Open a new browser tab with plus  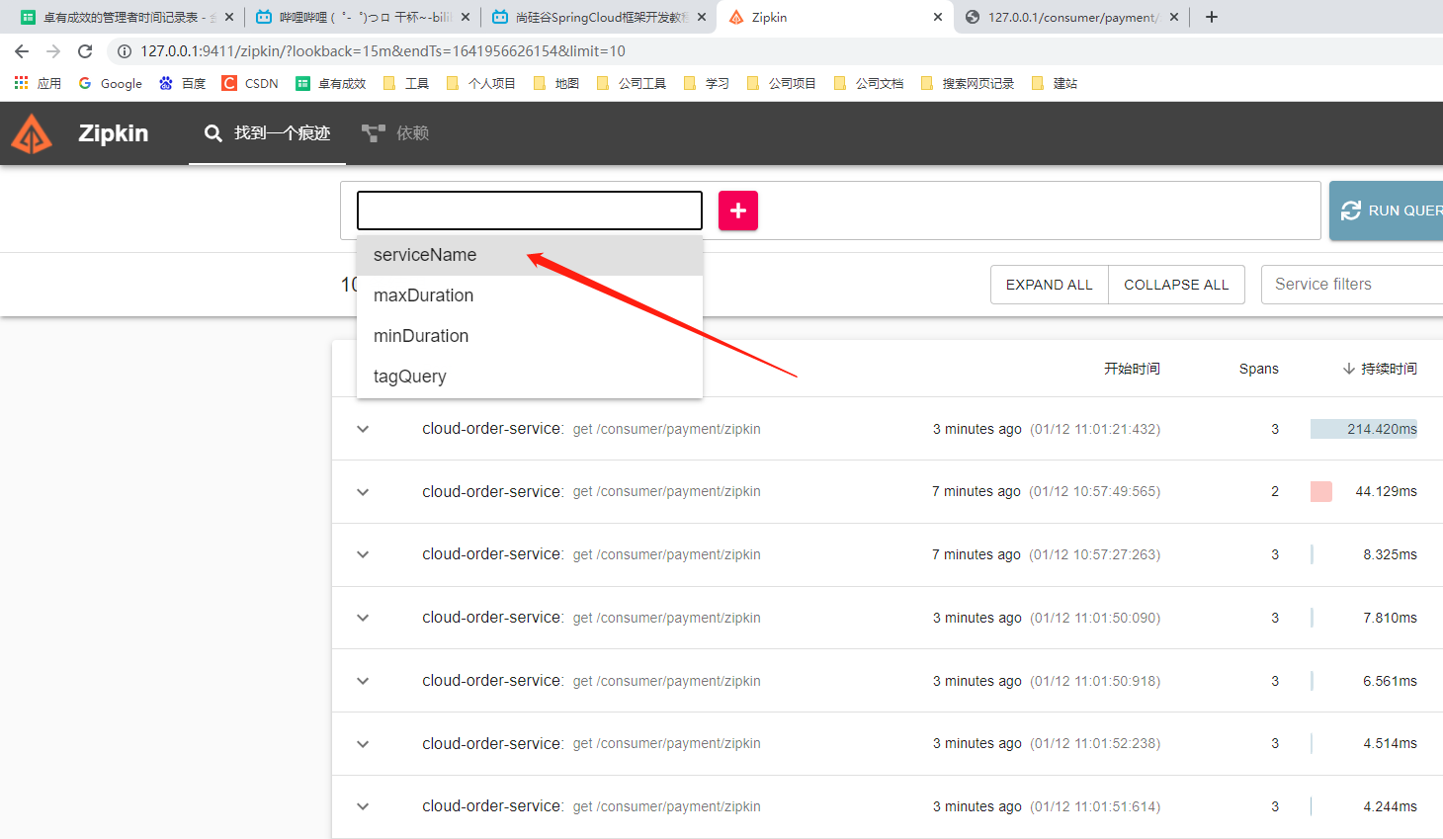click(x=1212, y=17)
